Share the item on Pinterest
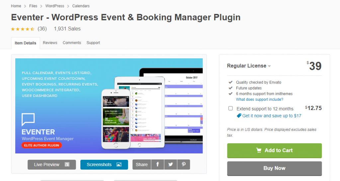 point(184,164)
